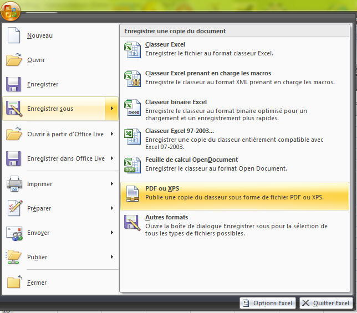
Task: Click the floppy disk Enregistrer icon
Action: (13, 84)
